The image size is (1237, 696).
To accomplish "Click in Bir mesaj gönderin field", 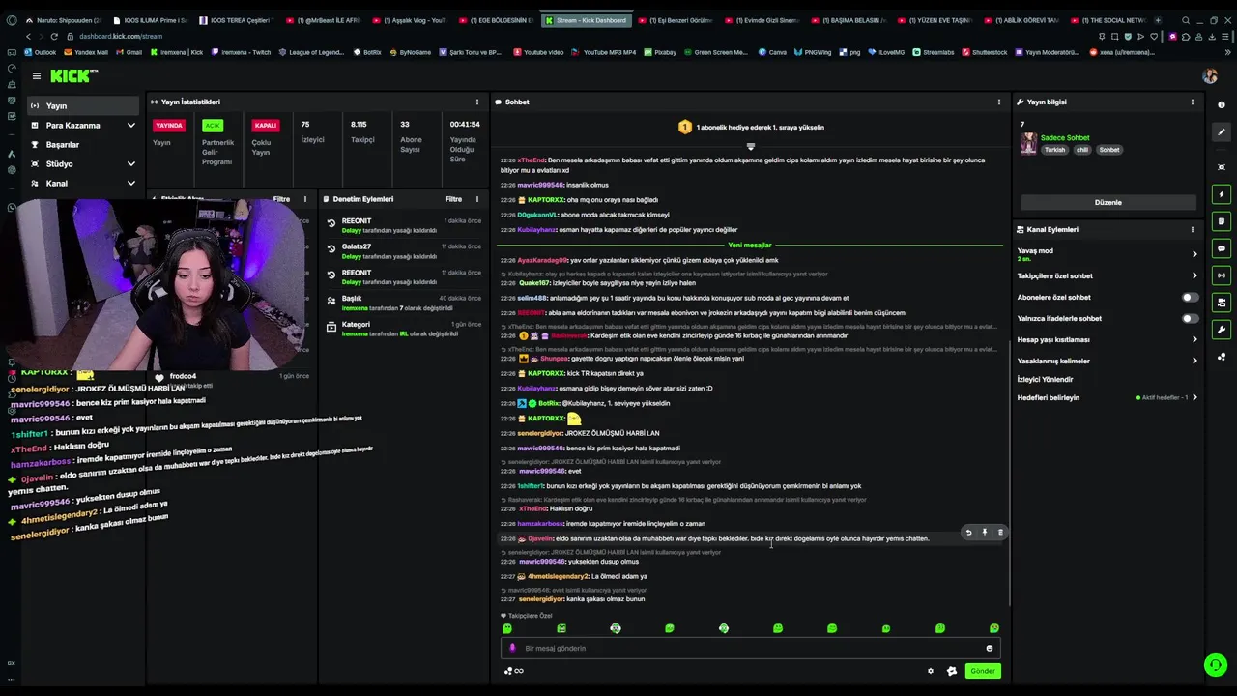I will coord(750,649).
